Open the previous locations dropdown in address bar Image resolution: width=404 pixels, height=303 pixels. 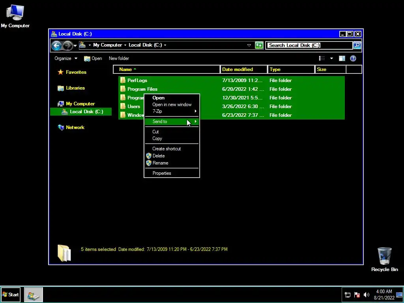tap(249, 45)
